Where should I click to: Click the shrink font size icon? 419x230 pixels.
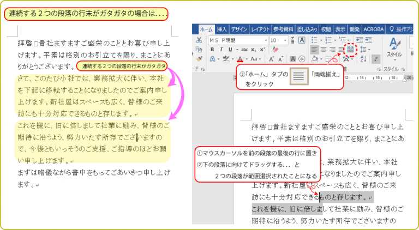coord(280,59)
